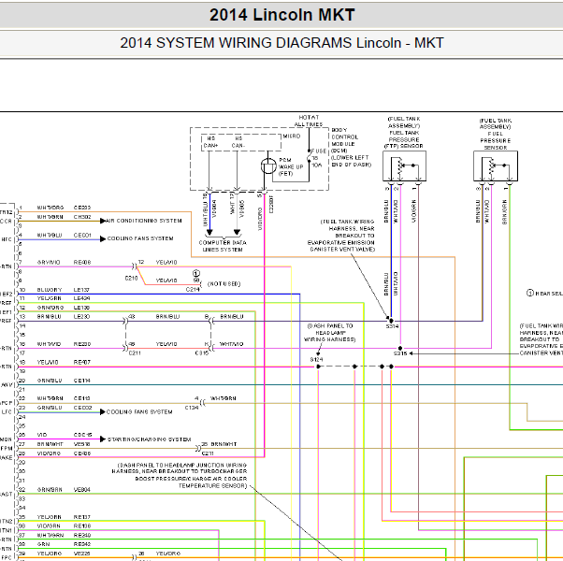Click the circled 1 note marker above C214
The height and width of the screenshot is (561, 563).
[196, 274]
